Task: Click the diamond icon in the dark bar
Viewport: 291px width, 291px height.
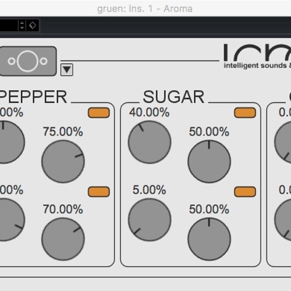Action: [33, 25]
